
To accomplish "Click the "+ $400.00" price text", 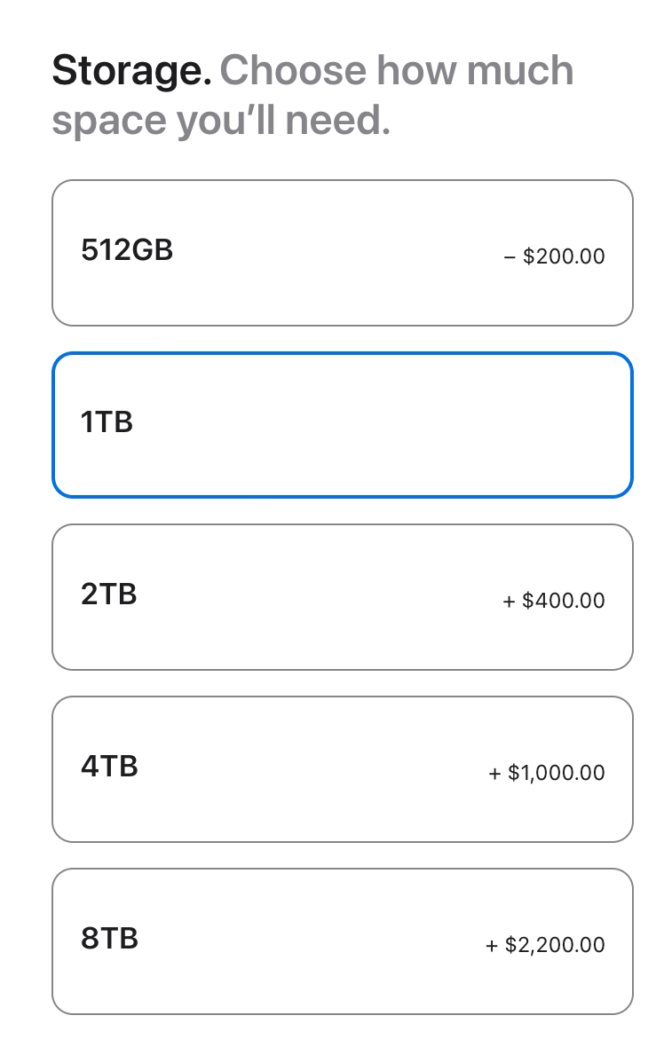I will [x=554, y=602].
